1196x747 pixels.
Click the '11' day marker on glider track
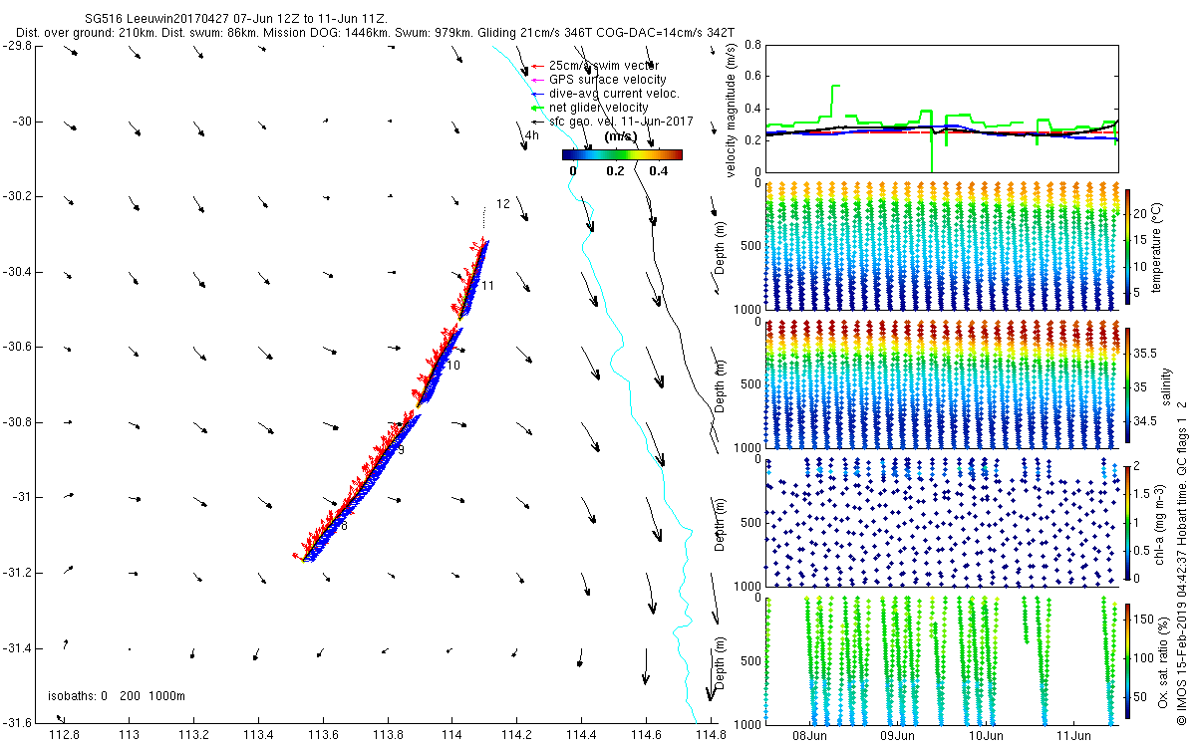[487, 286]
